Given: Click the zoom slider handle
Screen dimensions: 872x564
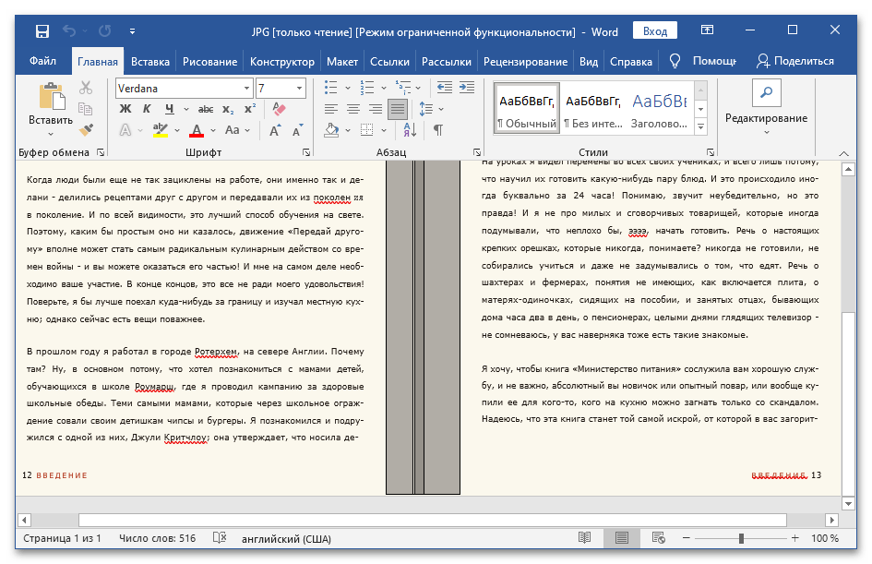Looking at the screenshot, I should pyautogui.click(x=741, y=538).
